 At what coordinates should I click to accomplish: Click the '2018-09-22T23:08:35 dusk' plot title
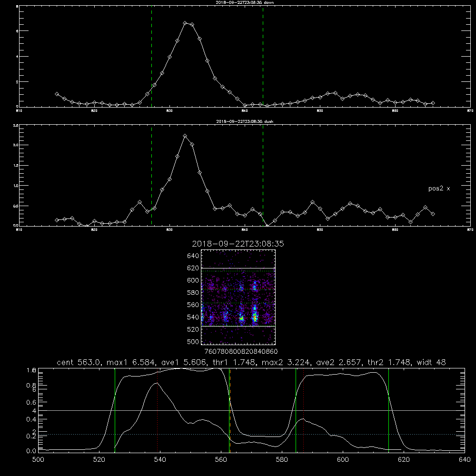coord(245,121)
